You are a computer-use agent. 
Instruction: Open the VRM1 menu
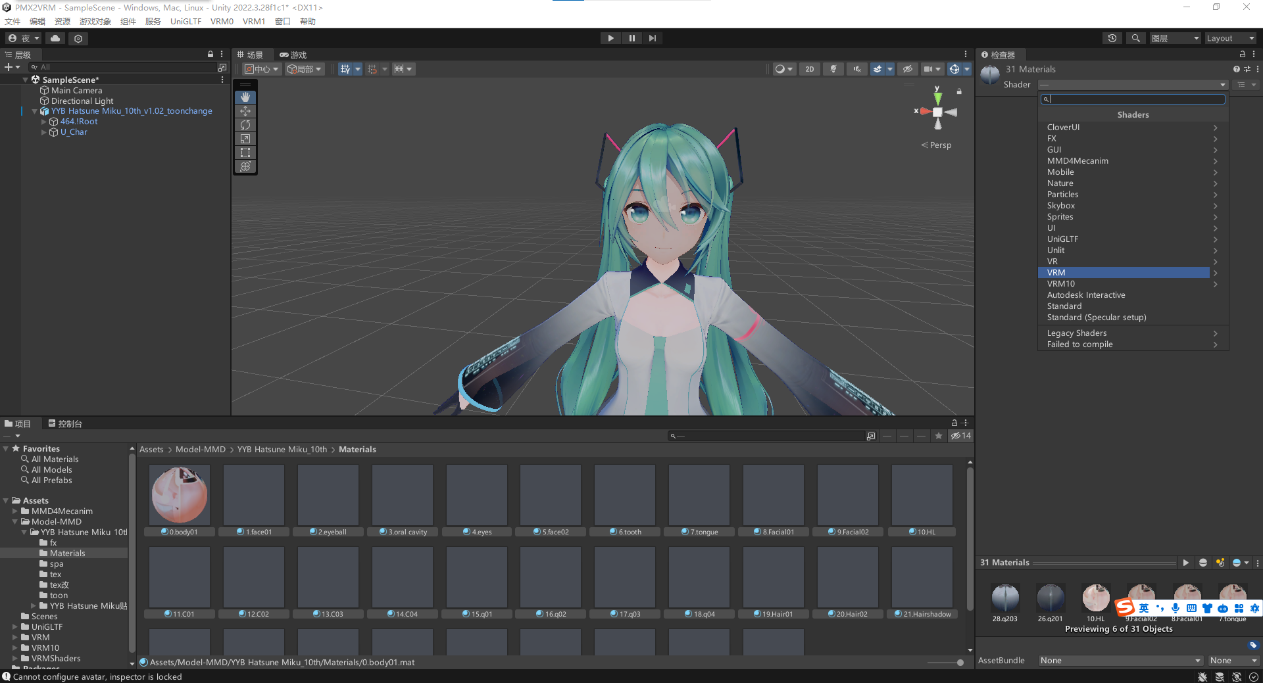coord(254,21)
